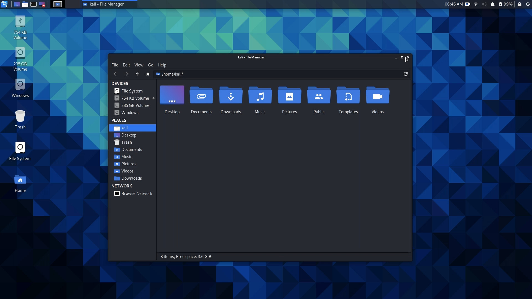The image size is (532, 299).
Task: Expand the NETWORK section
Action: [x=122, y=186]
